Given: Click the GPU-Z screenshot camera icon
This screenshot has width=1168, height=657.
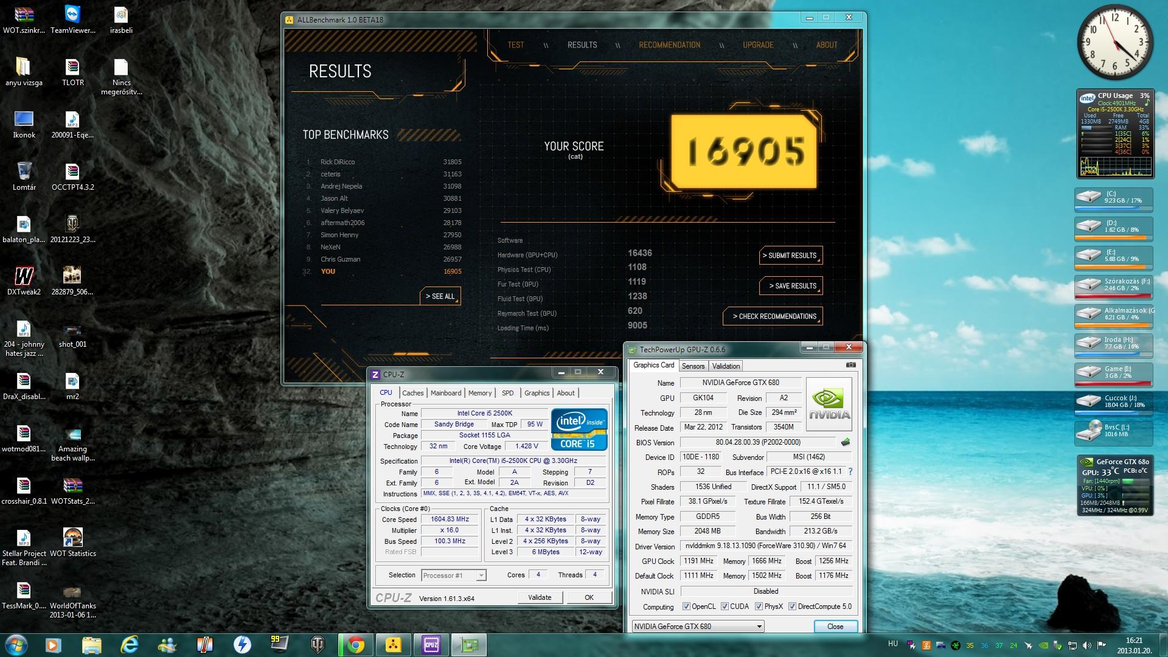Looking at the screenshot, I should click(x=850, y=365).
